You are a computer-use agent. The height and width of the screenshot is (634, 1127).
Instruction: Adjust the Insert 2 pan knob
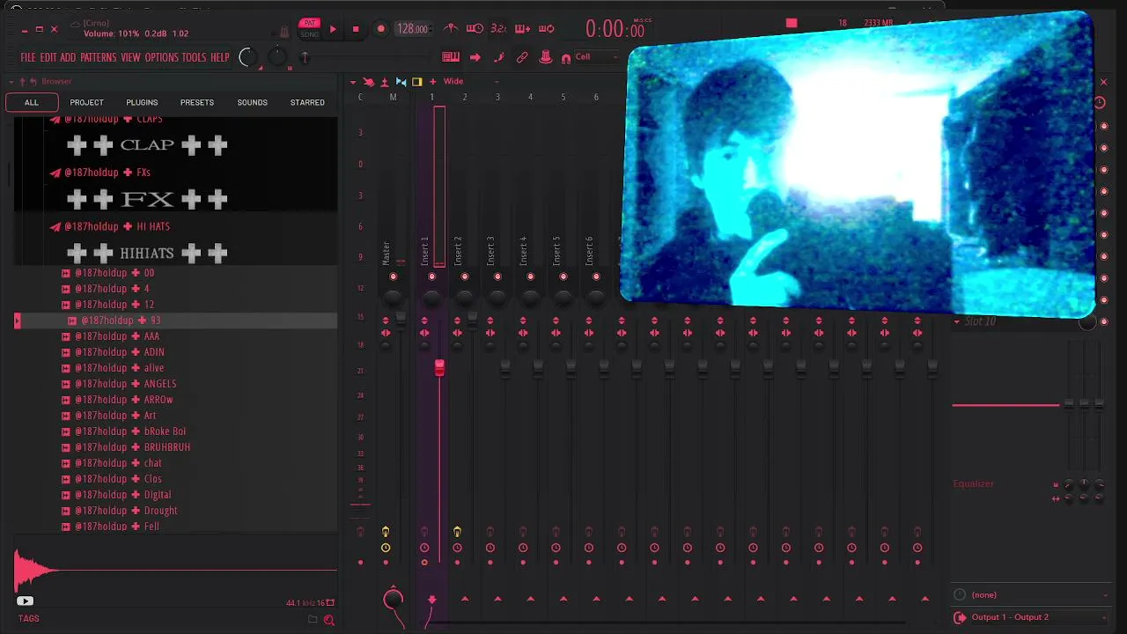coord(464,298)
